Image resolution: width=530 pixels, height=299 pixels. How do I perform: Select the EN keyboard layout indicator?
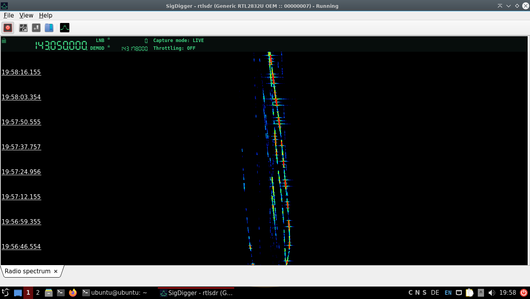448,293
